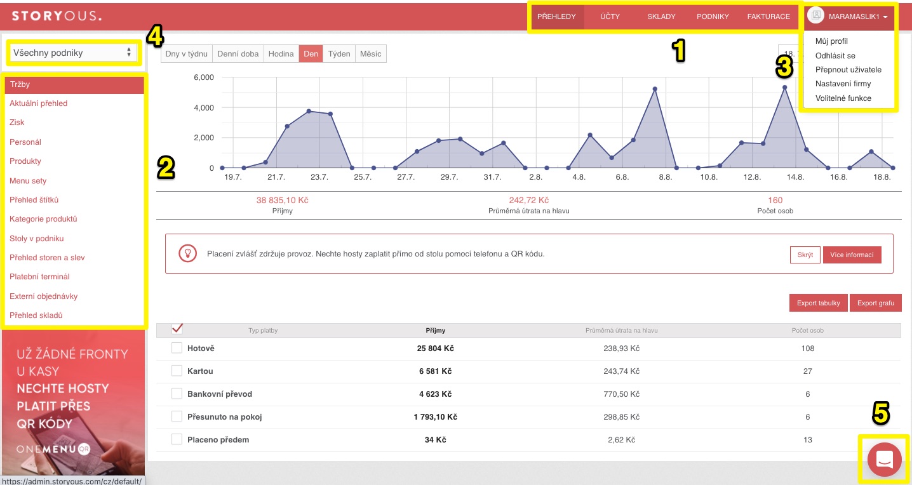
Task: Open Volitelné funkce in the user menu
Action: (843, 98)
